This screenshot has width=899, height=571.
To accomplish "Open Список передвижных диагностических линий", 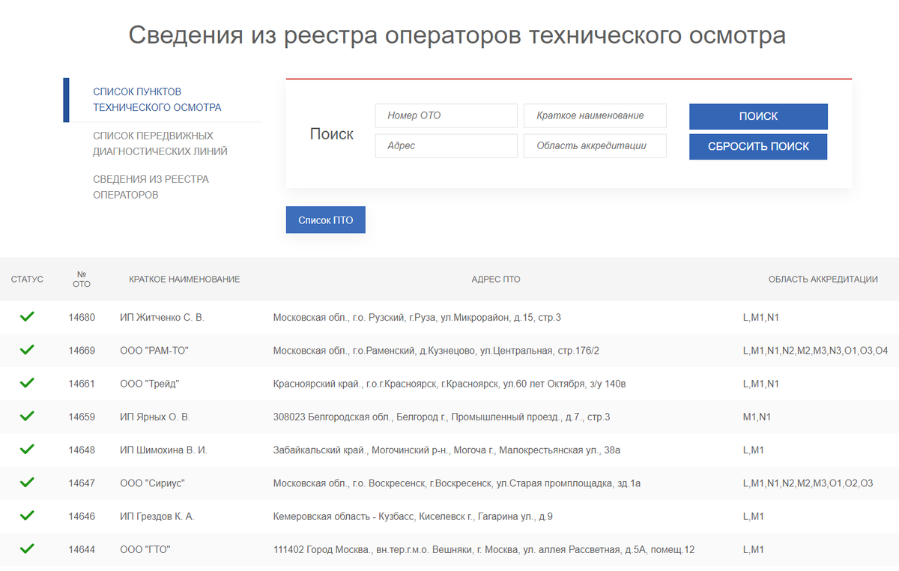I will (x=160, y=143).
